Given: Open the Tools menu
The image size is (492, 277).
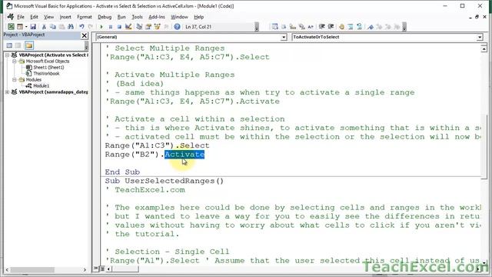Looking at the screenshot, I should click(x=137, y=17).
